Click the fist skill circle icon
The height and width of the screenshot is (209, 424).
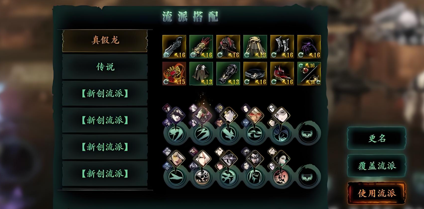point(255,177)
